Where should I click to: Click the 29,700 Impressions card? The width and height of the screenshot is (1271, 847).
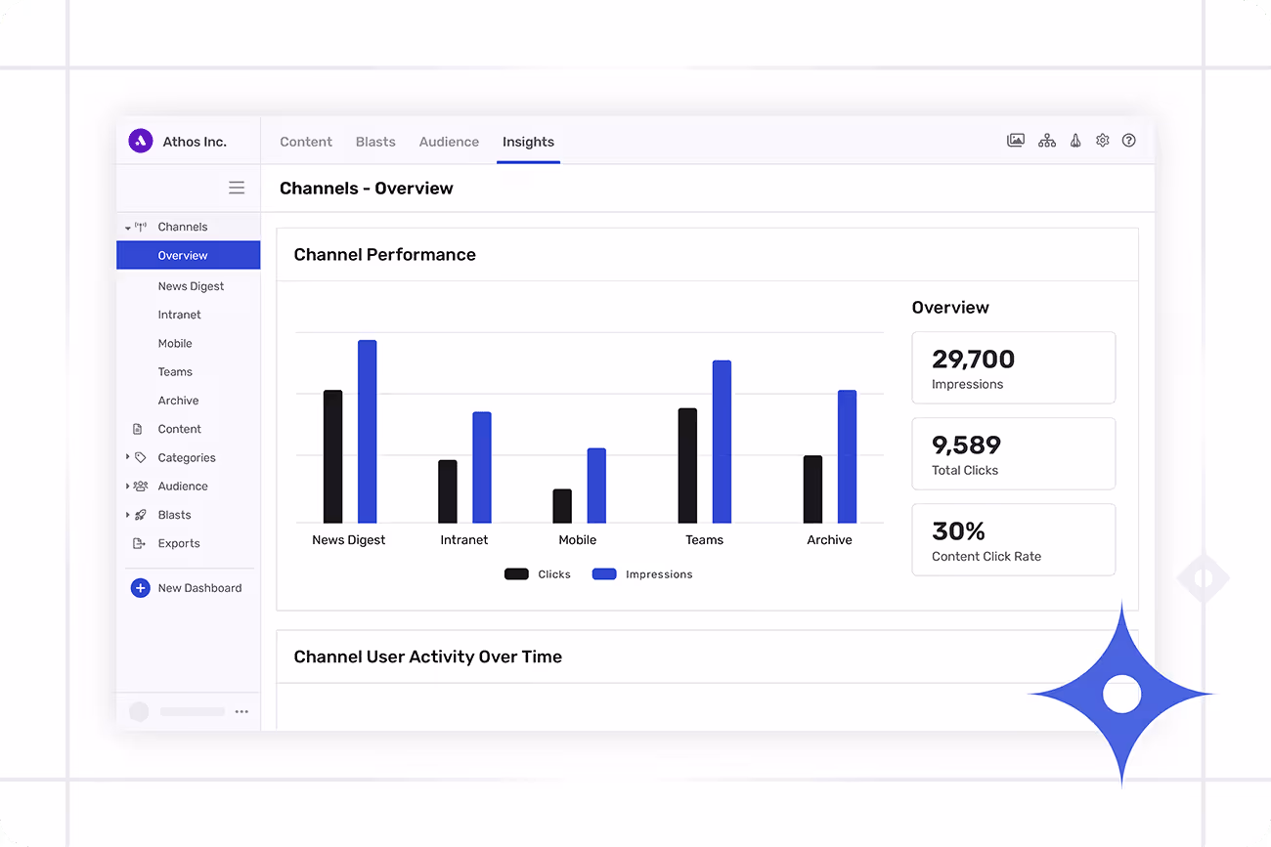pos(1014,367)
